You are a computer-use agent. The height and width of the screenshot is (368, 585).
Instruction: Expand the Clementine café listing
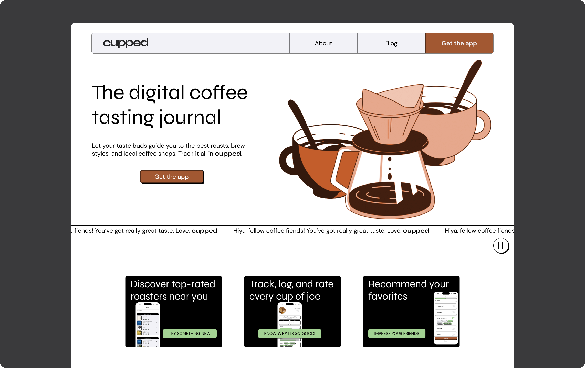(x=156, y=318)
